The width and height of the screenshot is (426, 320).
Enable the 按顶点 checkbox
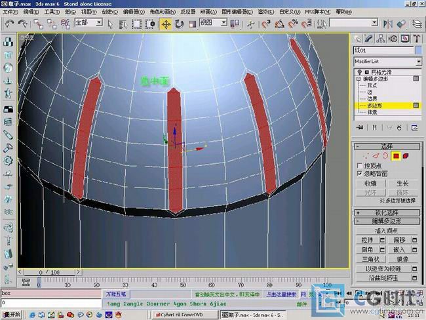(359, 165)
